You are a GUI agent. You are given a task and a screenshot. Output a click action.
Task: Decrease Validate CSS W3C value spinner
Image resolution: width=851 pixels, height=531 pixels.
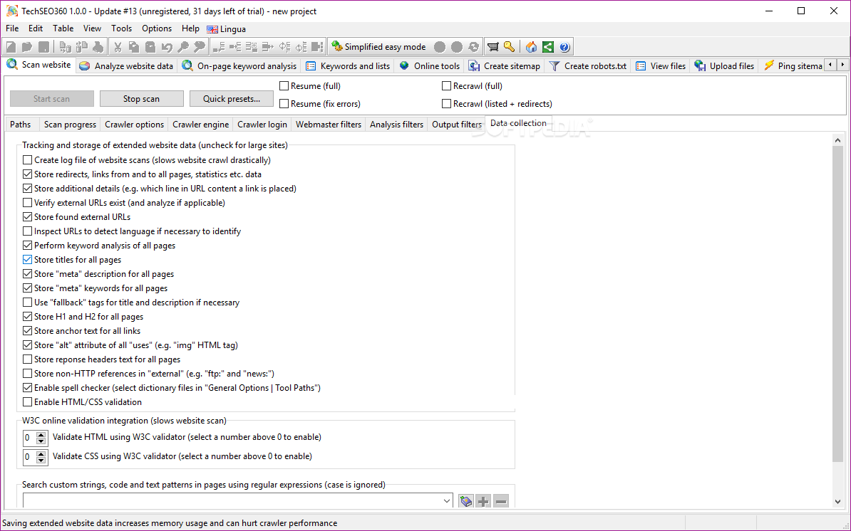[41, 461]
